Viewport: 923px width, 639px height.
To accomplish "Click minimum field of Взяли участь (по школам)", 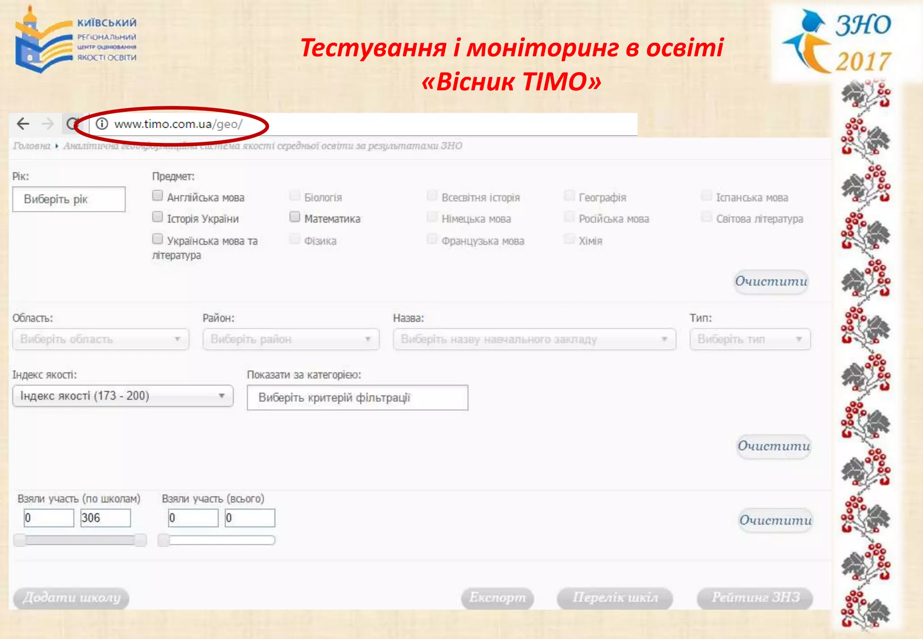I will coord(49,518).
